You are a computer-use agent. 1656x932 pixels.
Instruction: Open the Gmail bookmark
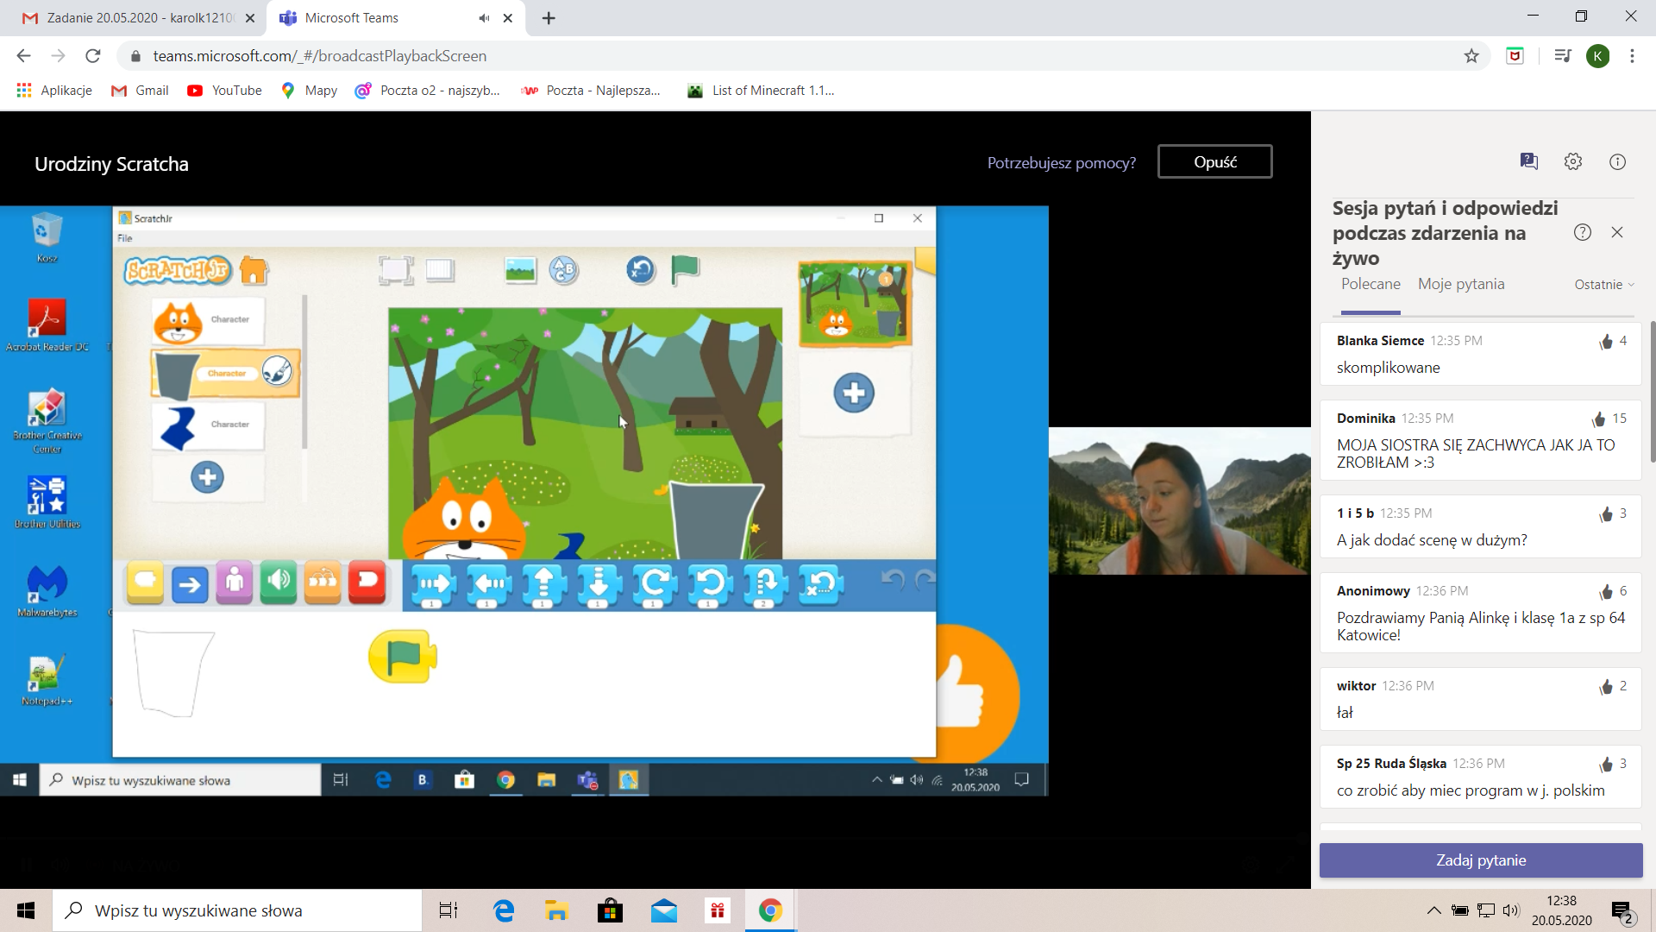[x=140, y=91]
